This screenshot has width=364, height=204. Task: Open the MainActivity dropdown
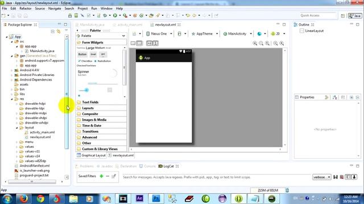[238, 34]
